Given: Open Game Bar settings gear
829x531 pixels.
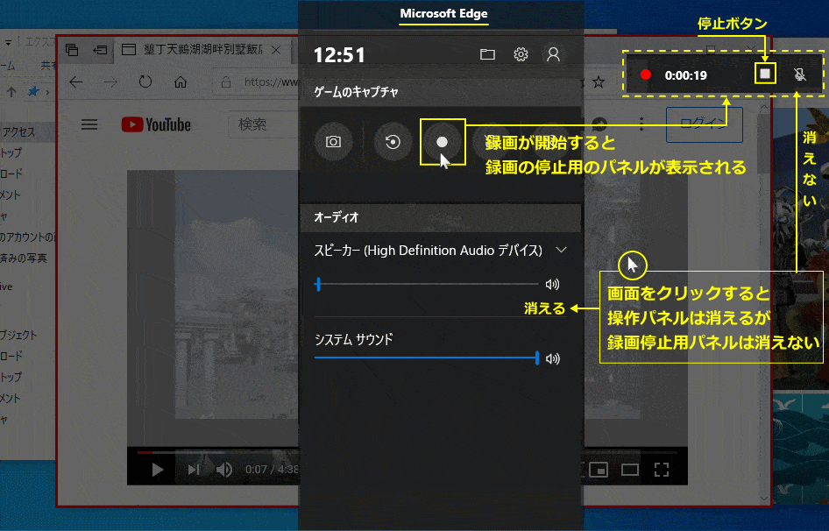Looking at the screenshot, I should point(521,54).
